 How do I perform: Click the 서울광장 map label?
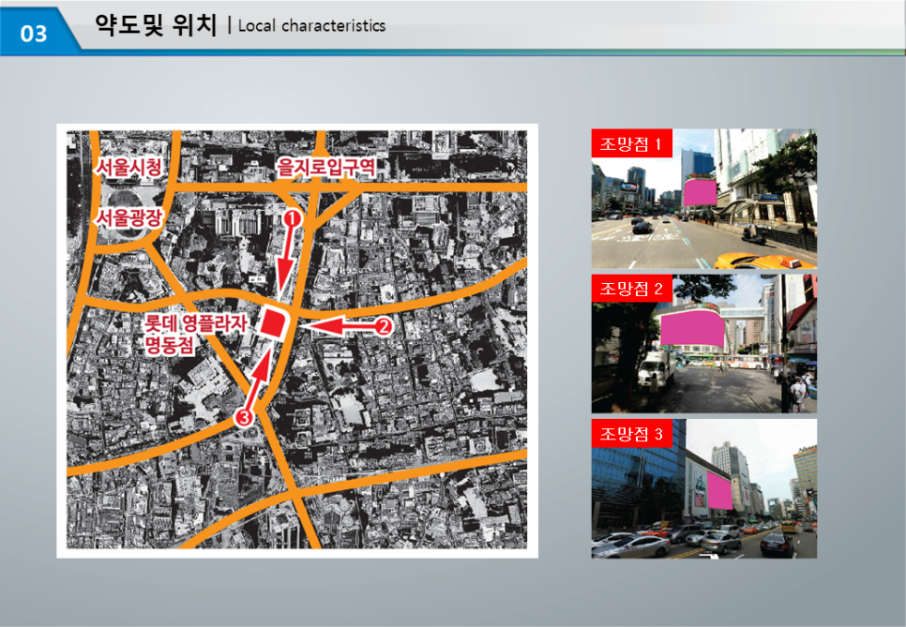pyautogui.click(x=129, y=218)
